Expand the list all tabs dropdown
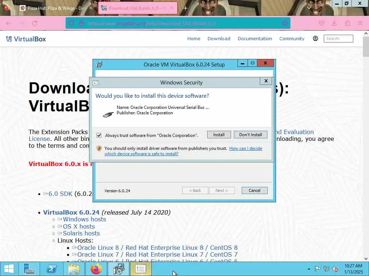The image size is (369, 276). point(309,8)
